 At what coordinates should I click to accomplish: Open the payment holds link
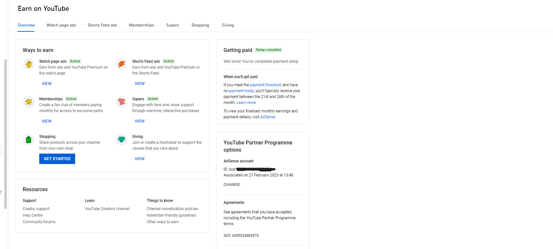(x=241, y=91)
